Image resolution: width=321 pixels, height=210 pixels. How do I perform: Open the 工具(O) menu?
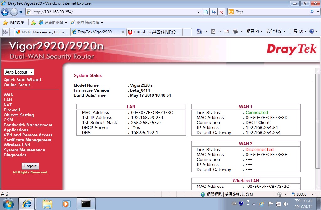298,31
